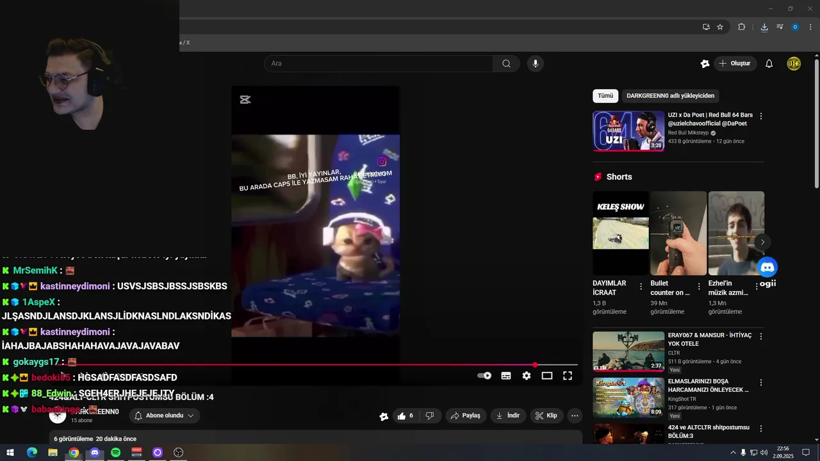
Task: Open Spotify from taskbar
Action: point(115,453)
